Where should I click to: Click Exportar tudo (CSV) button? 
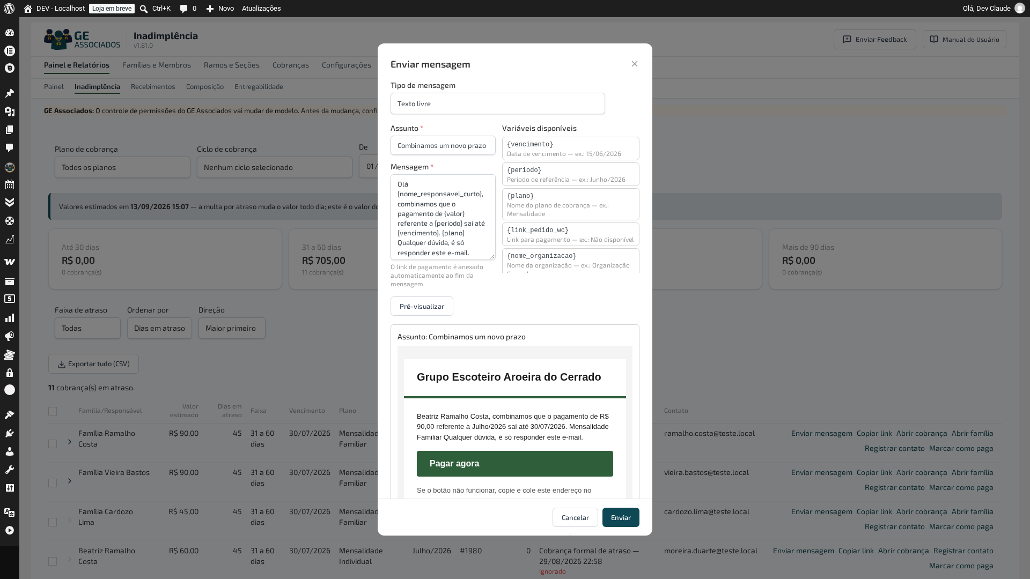coord(93,364)
